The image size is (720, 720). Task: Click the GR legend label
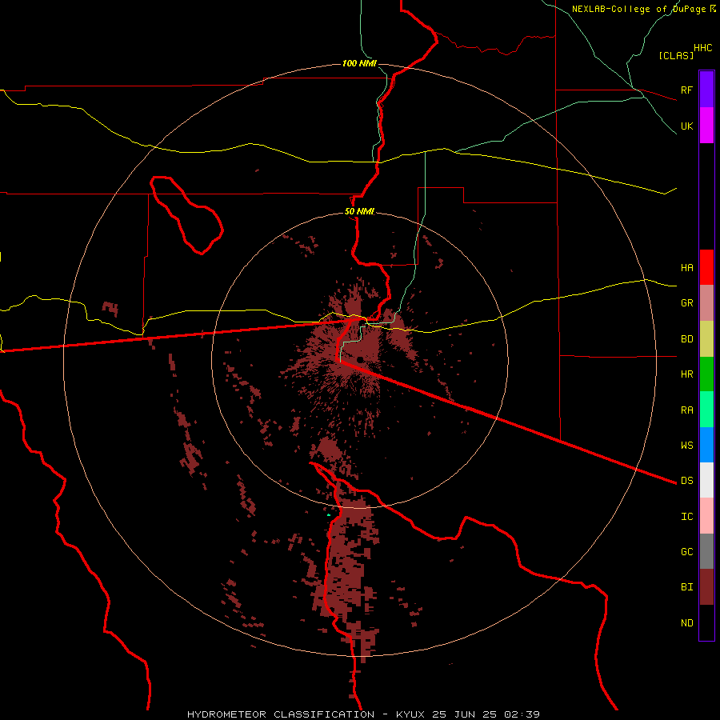point(686,303)
